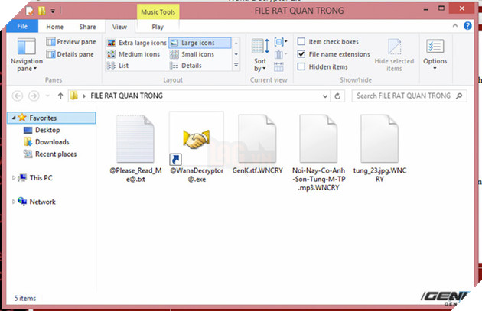The height and width of the screenshot is (311, 482).
Task: Click the Options icon in ribbon
Action: pos(435,53)
